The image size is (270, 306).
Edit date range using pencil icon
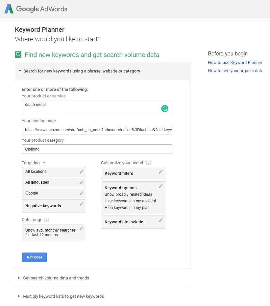coord(81,228)
